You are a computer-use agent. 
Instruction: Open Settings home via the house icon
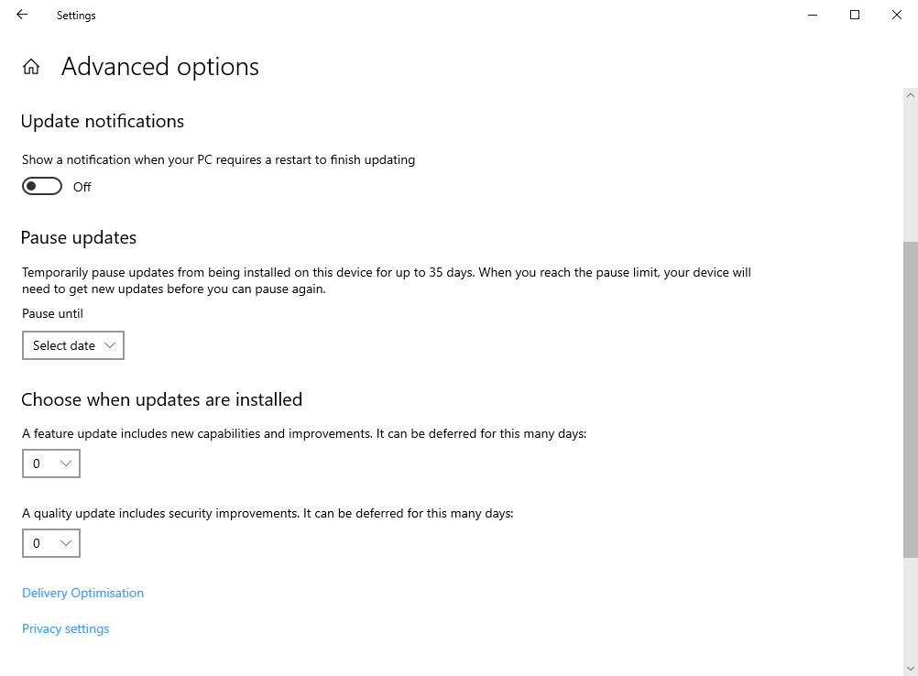[31, 67]
